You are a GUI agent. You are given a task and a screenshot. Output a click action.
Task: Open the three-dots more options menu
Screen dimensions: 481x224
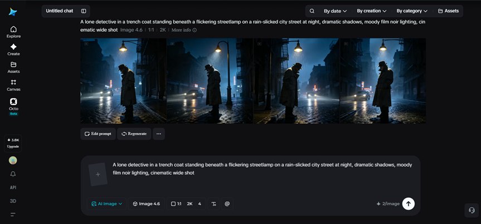click(x=159, y=134)
